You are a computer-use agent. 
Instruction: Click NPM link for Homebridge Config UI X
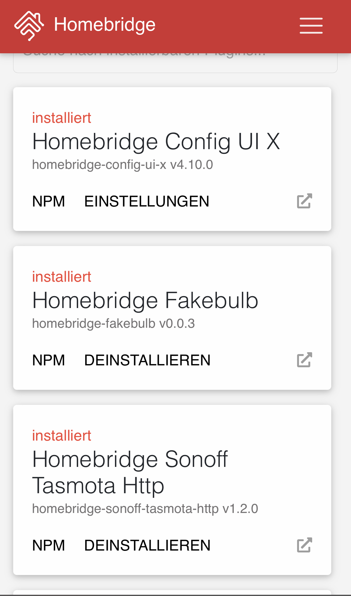(x=49, y=201)
